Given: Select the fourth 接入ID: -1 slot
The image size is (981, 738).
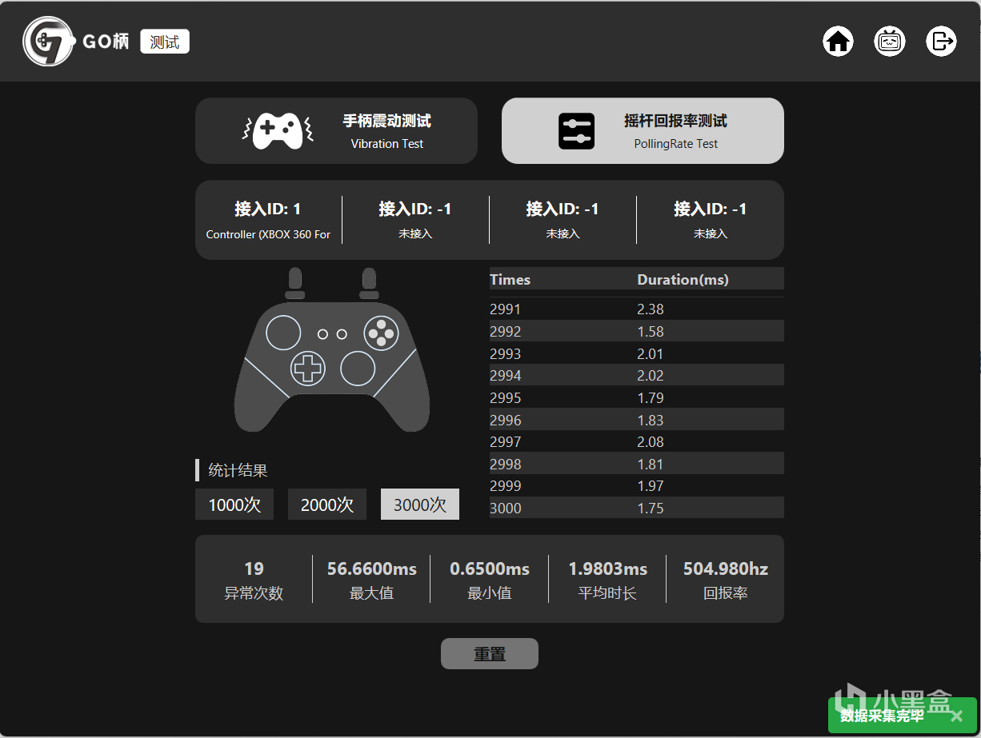Looking at the screenshot, I should coord(711,220).
